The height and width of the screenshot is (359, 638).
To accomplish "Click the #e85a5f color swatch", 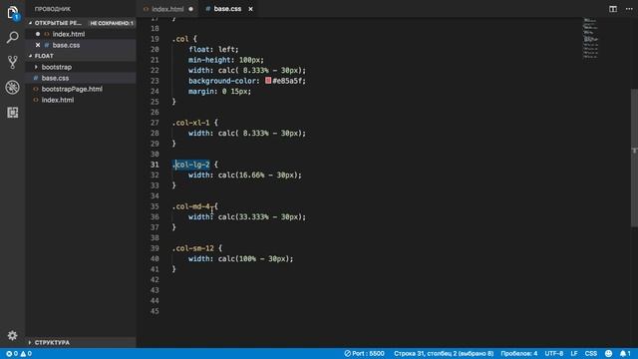I will pyautogui.click(x=268, y=81).
